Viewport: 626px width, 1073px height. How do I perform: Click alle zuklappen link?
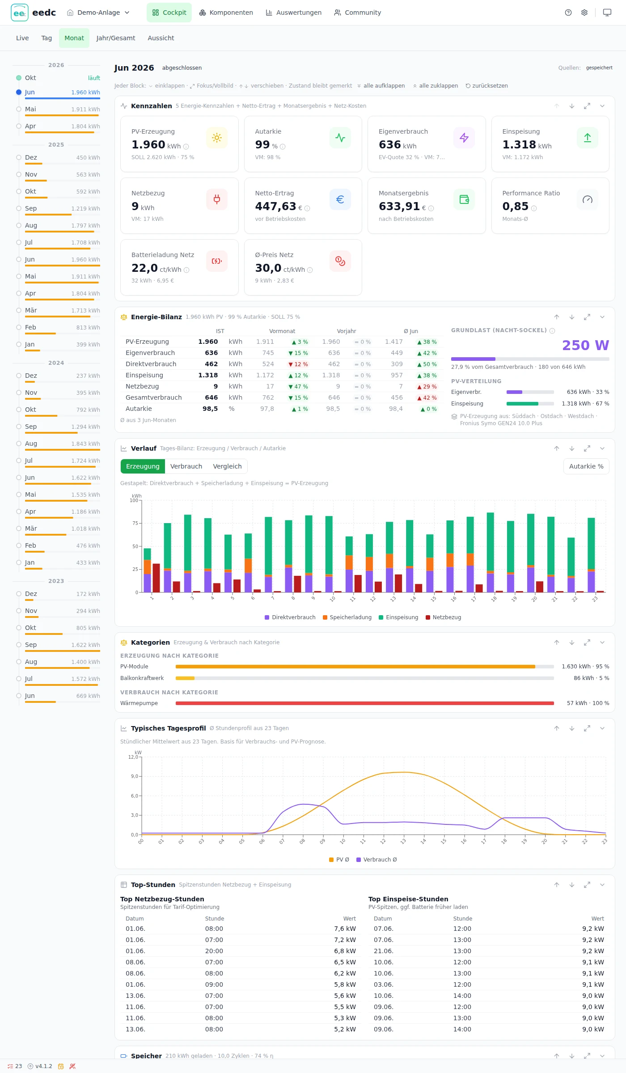pyautogui.click(x=436, y=86)
